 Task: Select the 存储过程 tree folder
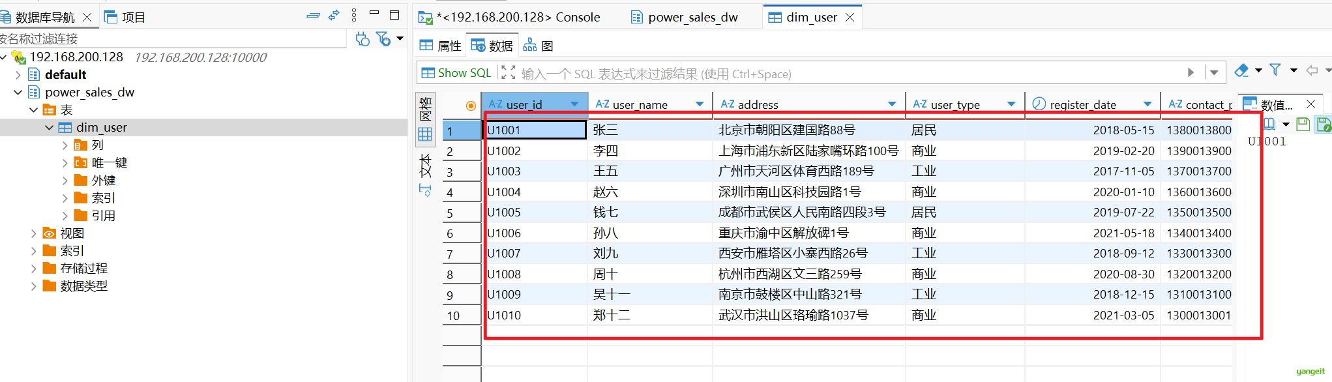[83, 269]
